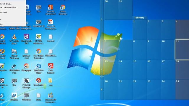The image size is (189, 106).
Task: Select February 8 calendar cell
Action: (140, 49)
